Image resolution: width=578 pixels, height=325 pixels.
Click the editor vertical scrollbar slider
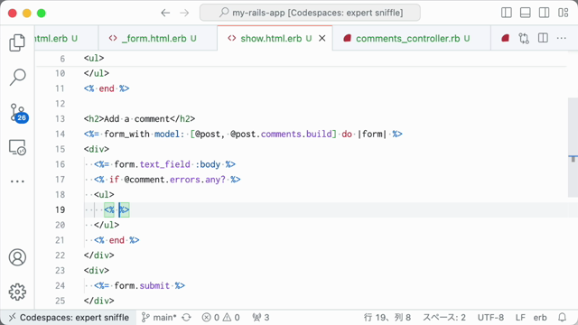(573, 147)
